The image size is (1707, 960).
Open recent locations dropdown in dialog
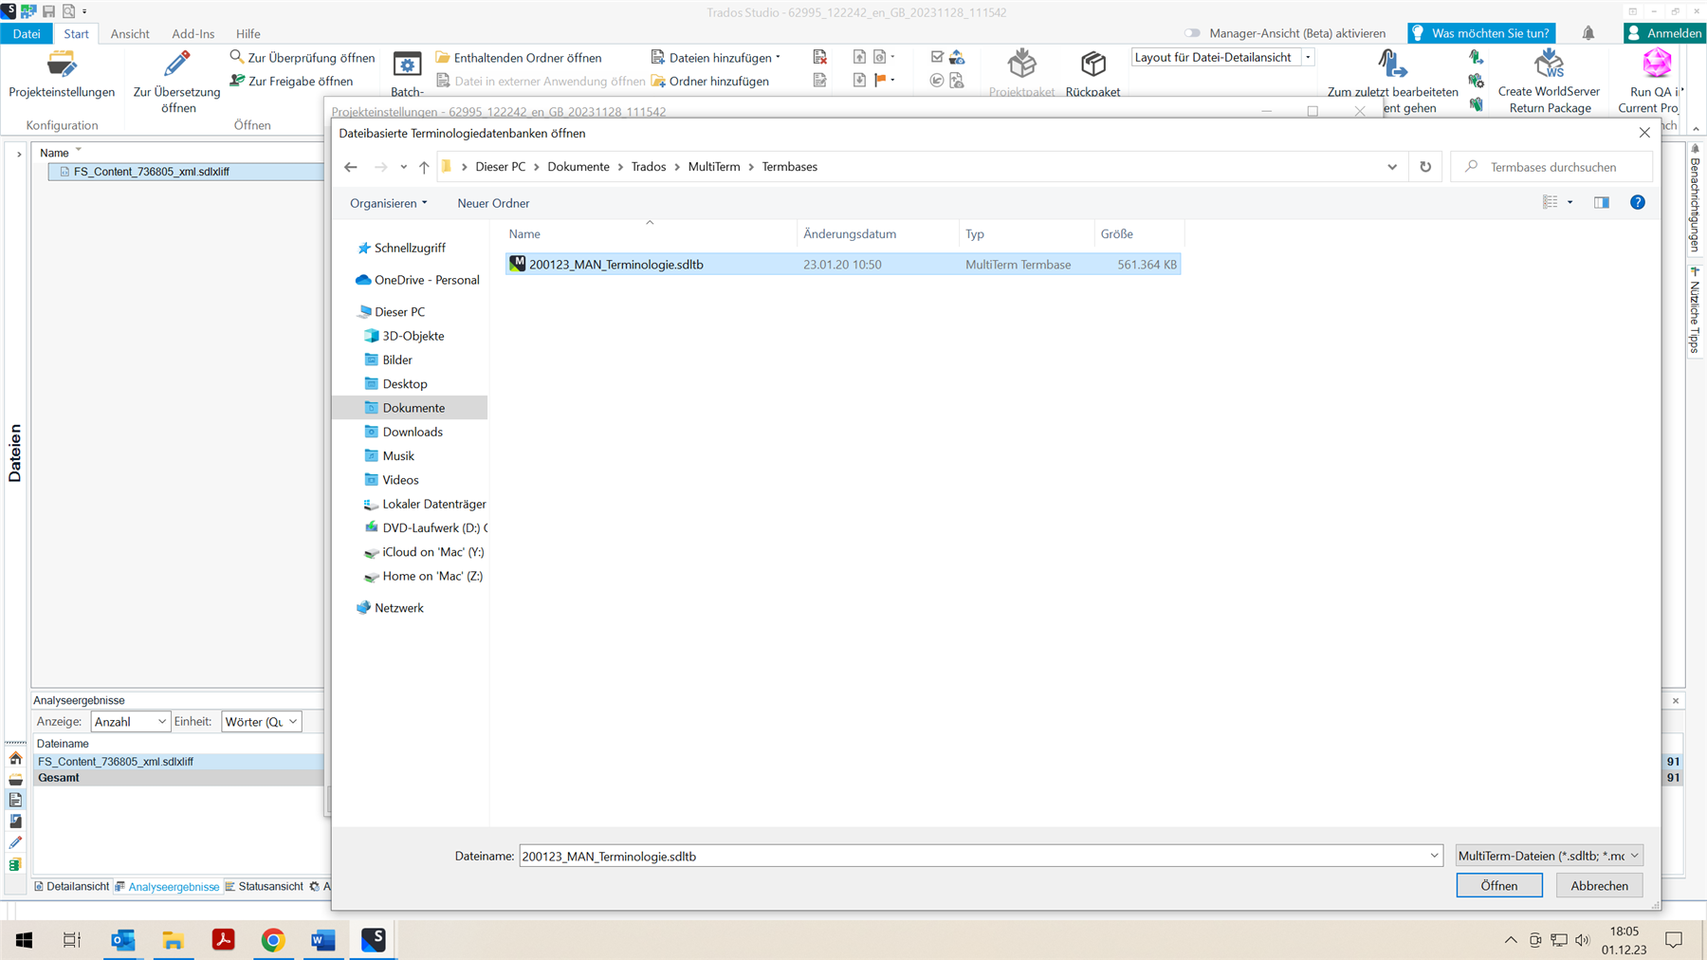[403, 167]
